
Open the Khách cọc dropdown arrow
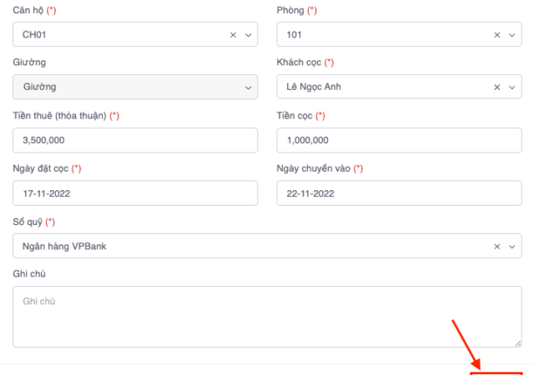pyautogui.click(x=511, y=87)
